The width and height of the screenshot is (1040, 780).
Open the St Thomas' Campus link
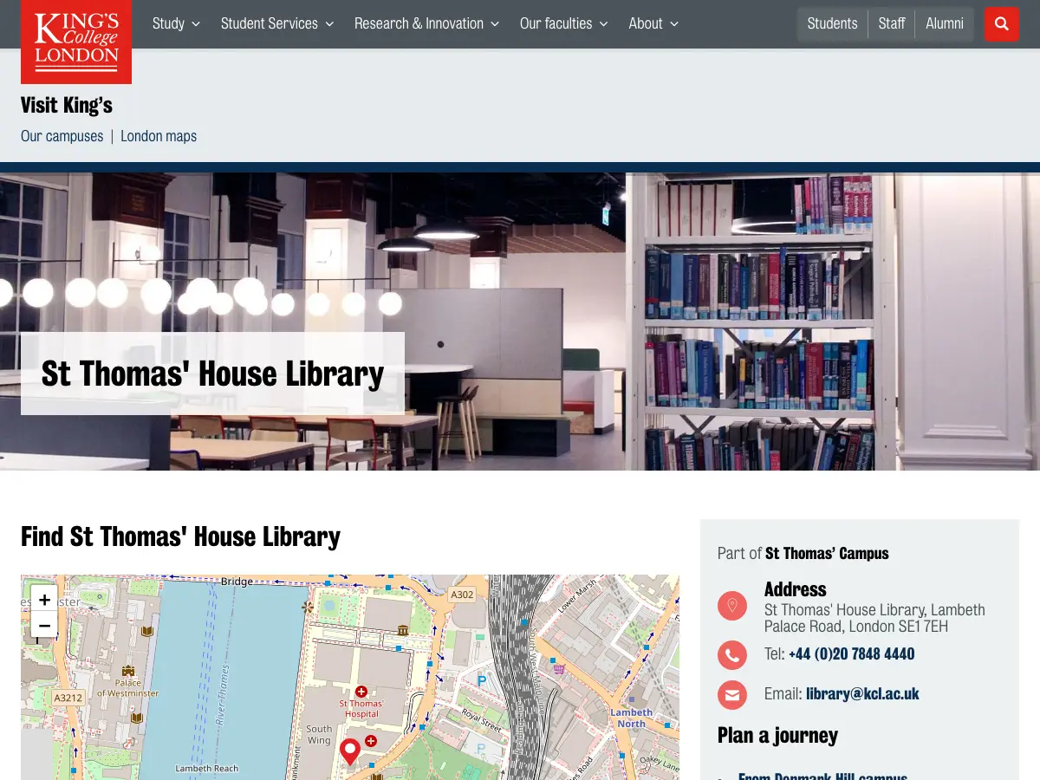(x=827, y=553)
